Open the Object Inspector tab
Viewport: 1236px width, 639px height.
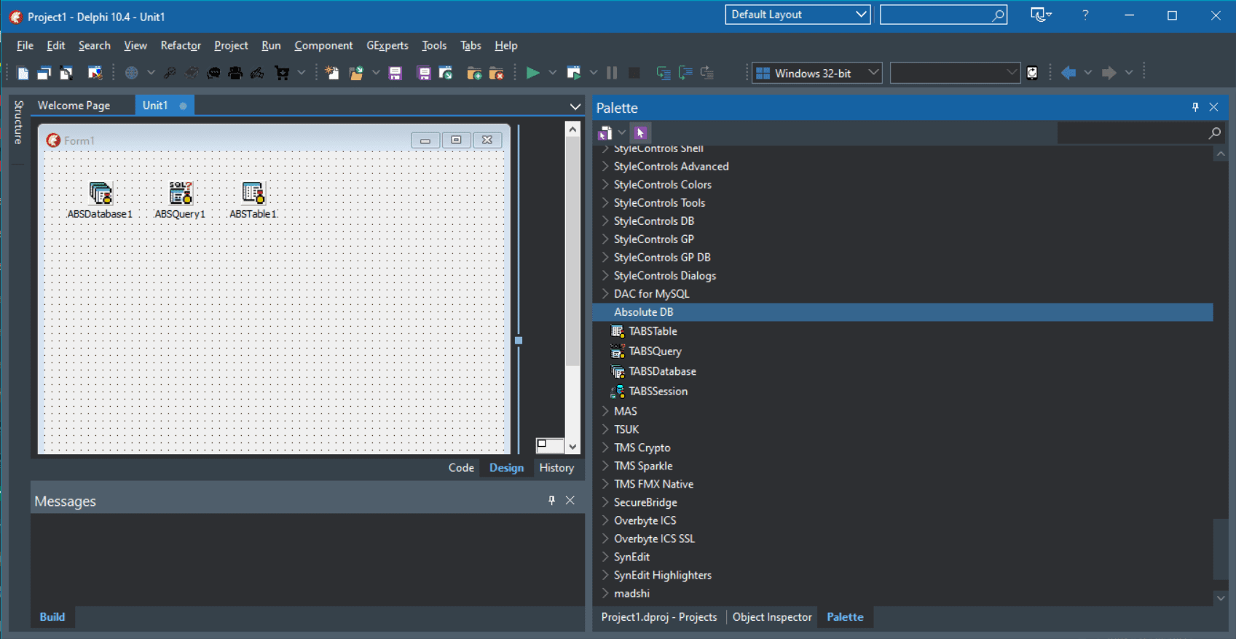click(772, 616)
